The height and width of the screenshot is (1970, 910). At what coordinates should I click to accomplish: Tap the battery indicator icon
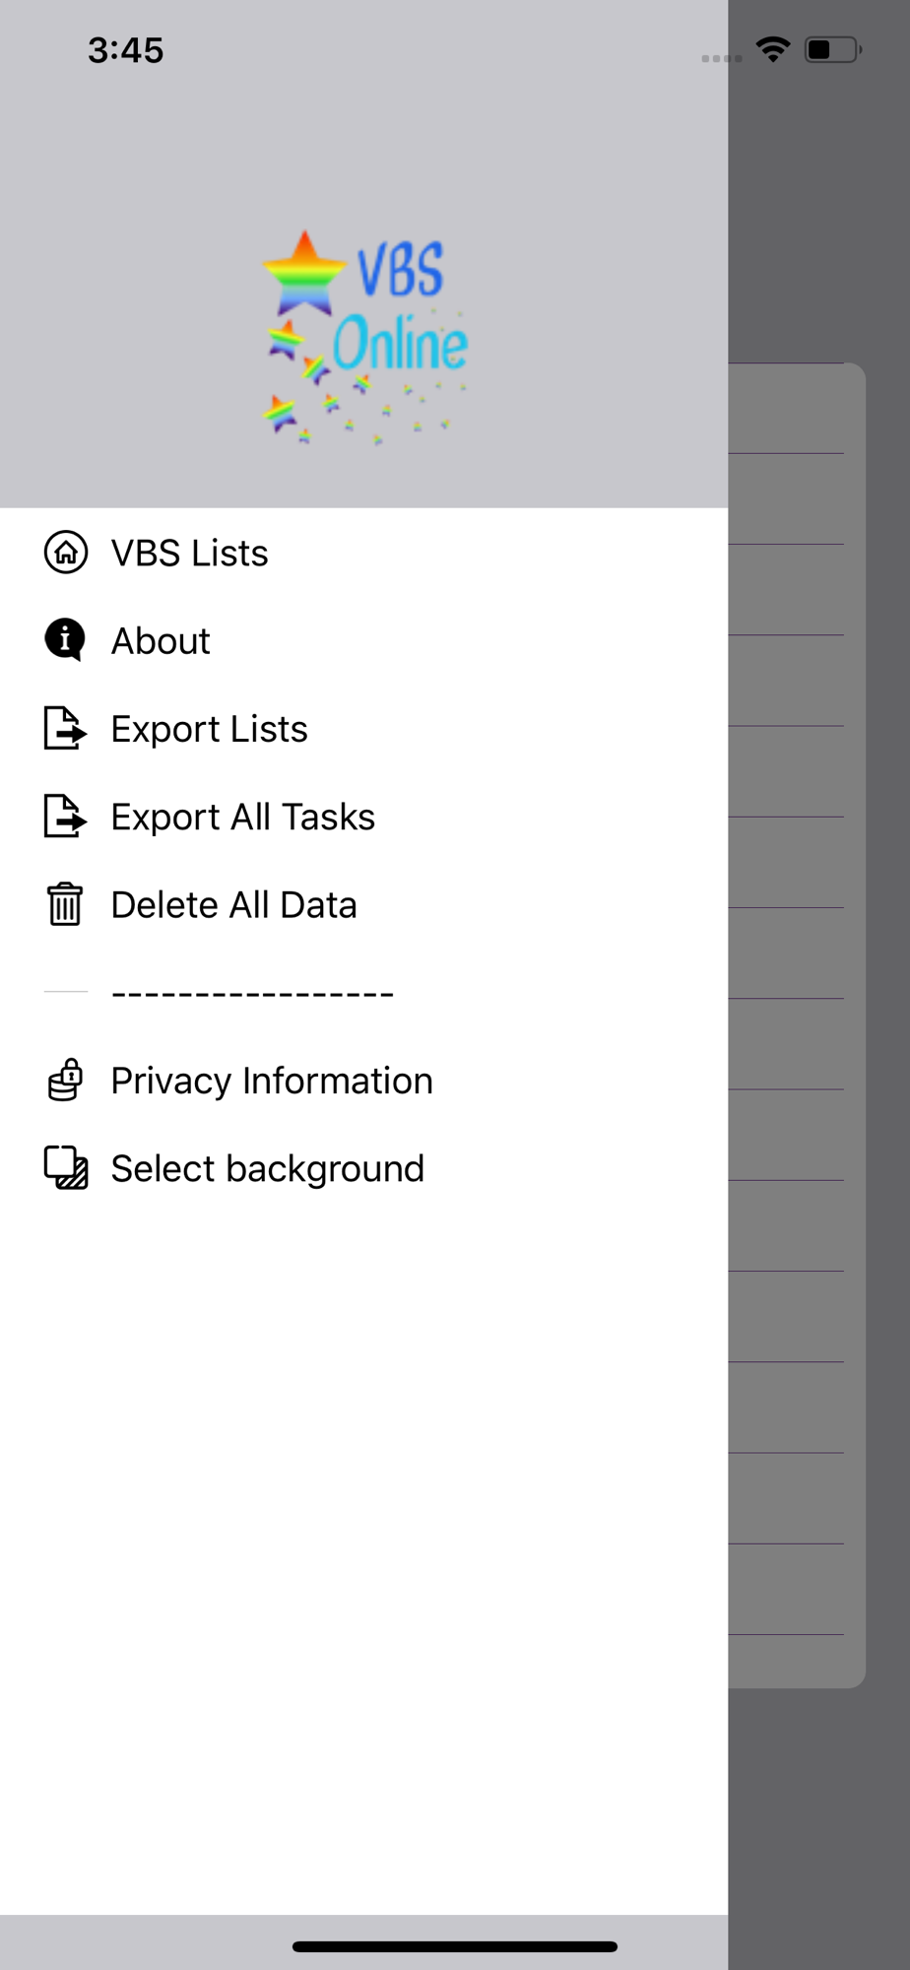click(833, 49)
